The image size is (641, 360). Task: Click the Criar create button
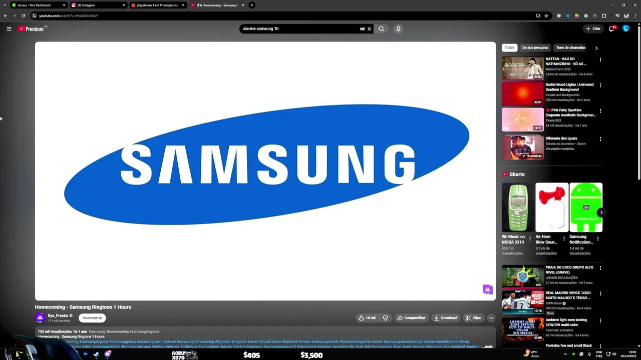pos(593,28)
